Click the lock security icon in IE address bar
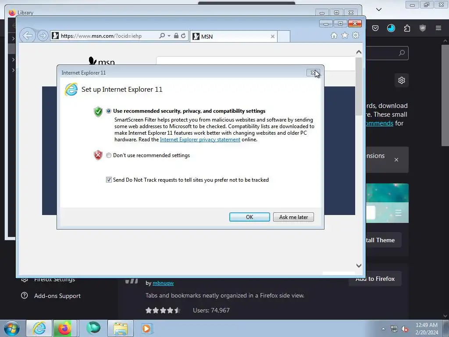The height and width of the screenshot is (337, 449). point(176,36)
